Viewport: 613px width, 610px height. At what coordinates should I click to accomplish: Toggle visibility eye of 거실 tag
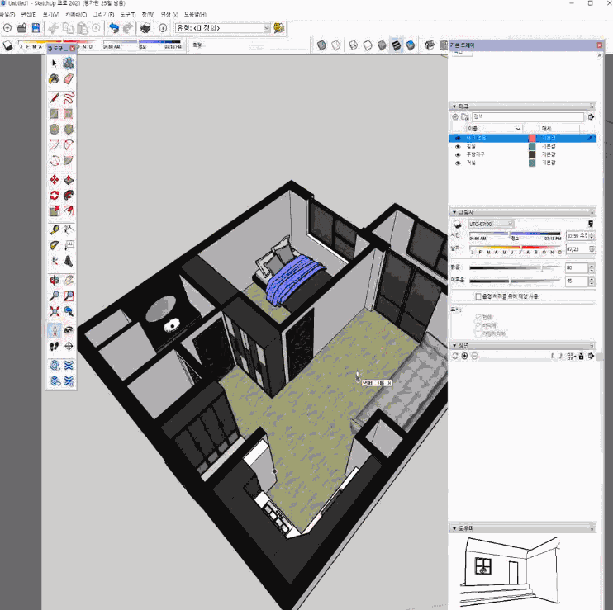(x=458, y=163)
